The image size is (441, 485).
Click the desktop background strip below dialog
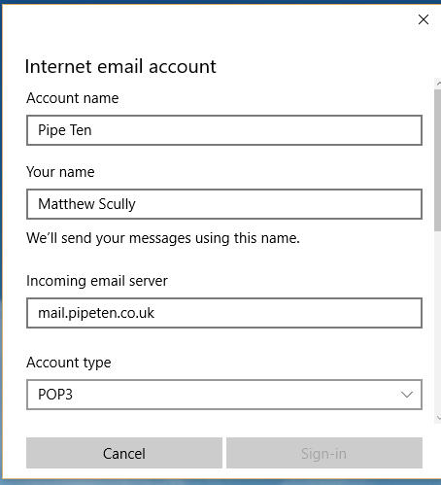click(220, 482)
